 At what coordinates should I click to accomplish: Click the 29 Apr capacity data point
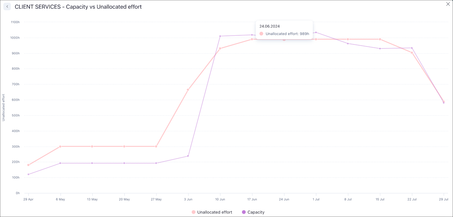click(x=28, y=174)
